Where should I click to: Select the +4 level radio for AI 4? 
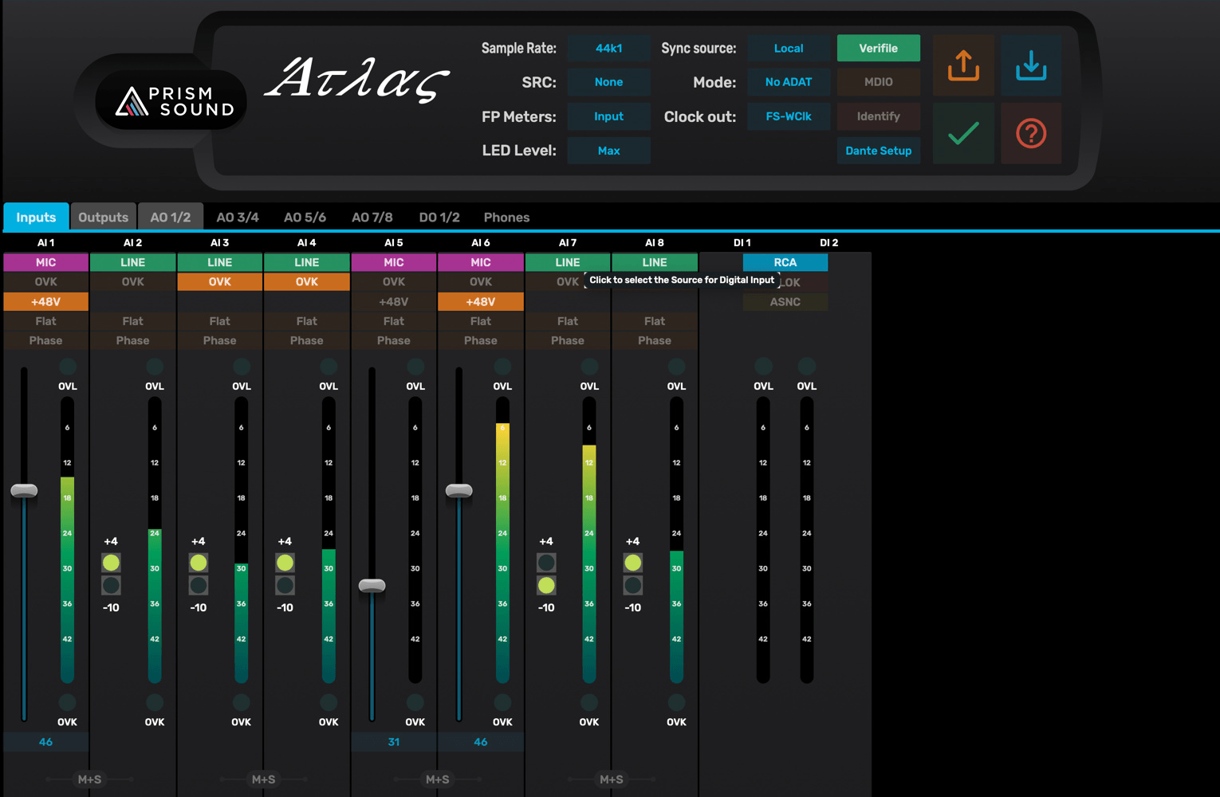pos(285,563)
